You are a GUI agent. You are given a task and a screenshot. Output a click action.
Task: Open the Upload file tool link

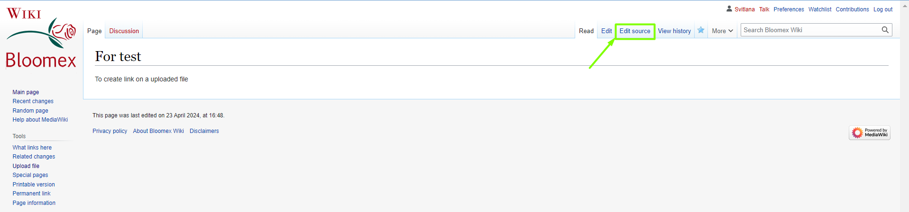(x=26, y=166)
